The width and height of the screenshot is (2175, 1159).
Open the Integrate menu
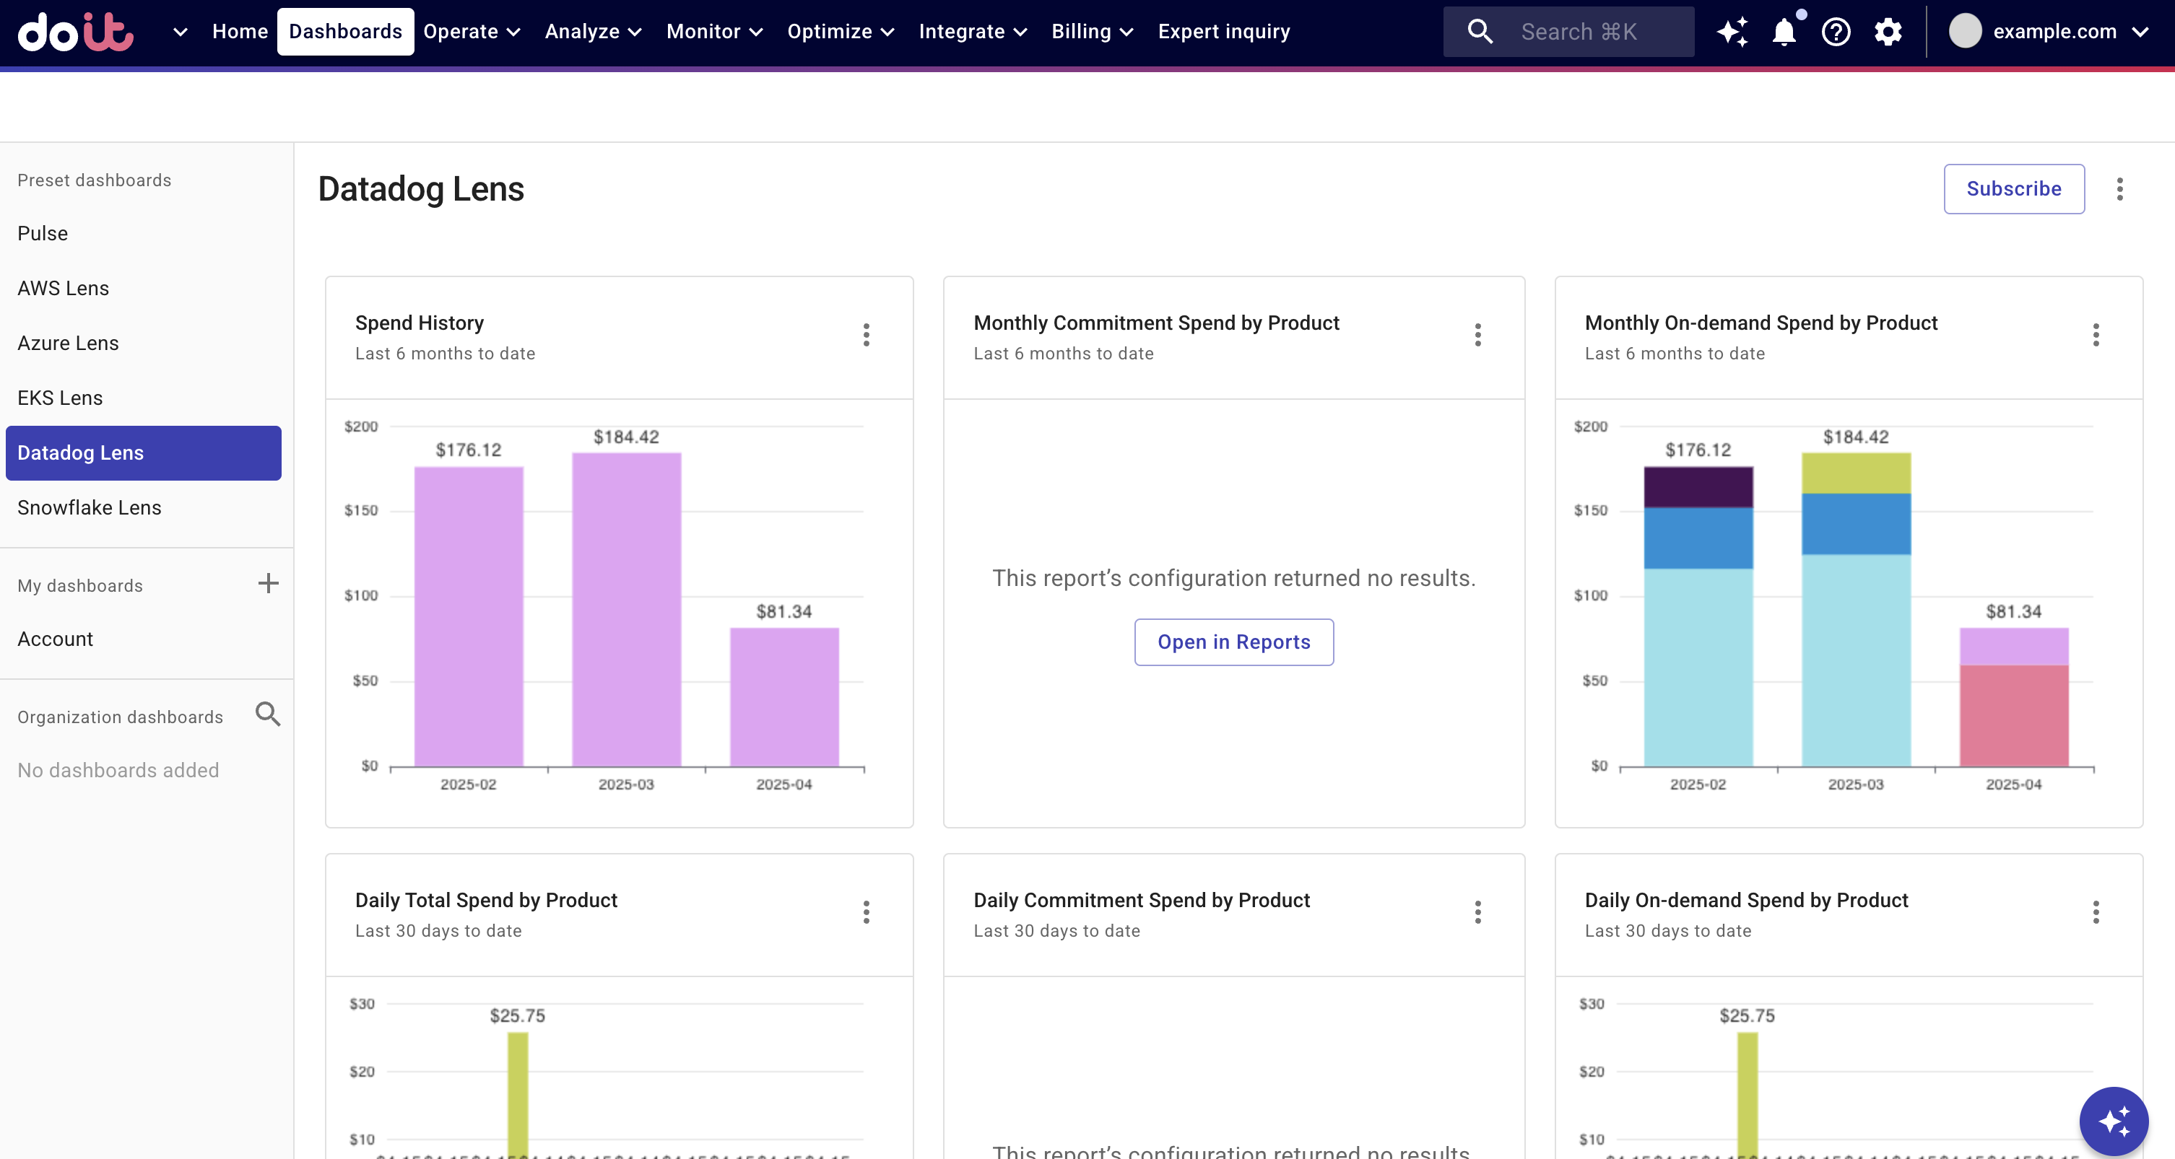point(973,32)
